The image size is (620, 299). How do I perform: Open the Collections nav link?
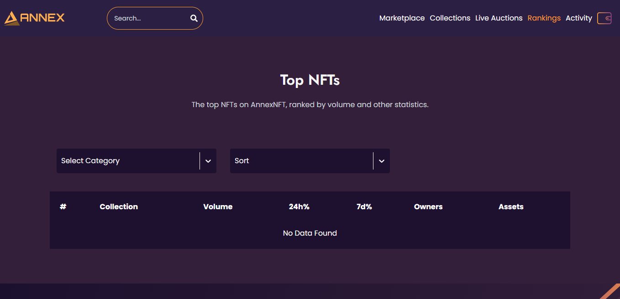[x=450, y=18]
